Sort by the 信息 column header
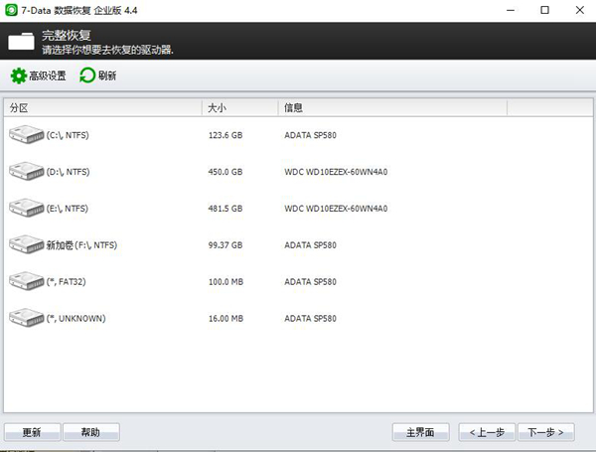This screenshot has width=596, height=452. point(392,108)
